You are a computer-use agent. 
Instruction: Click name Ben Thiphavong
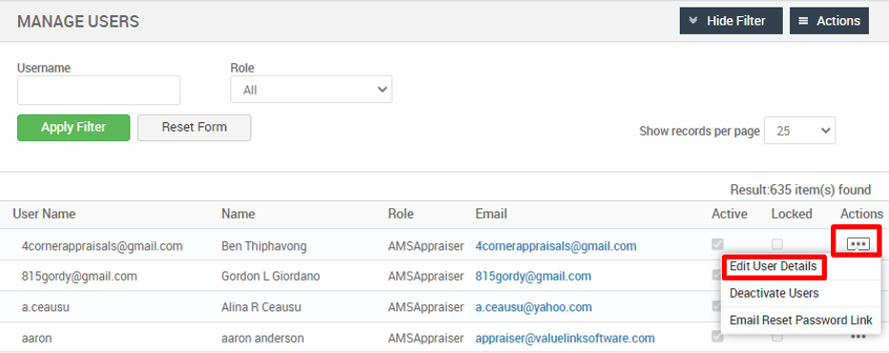264,246
